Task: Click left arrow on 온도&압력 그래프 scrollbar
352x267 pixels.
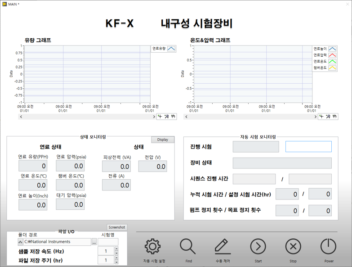Action: click(186, 117)
